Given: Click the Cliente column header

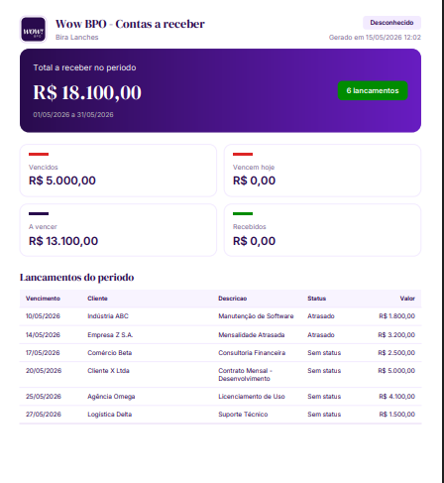Looking at the screenshot, I should (x=97, y=299).
